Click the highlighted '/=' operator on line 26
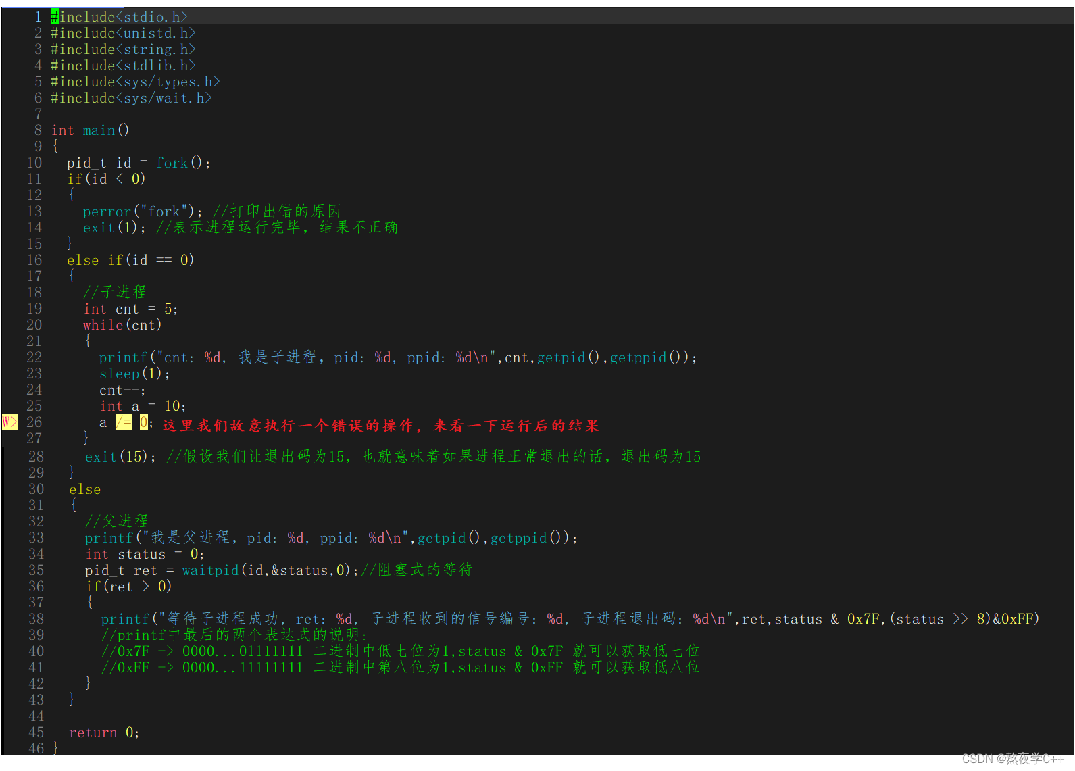1075x771 pixels. click(x=124, y=422)
